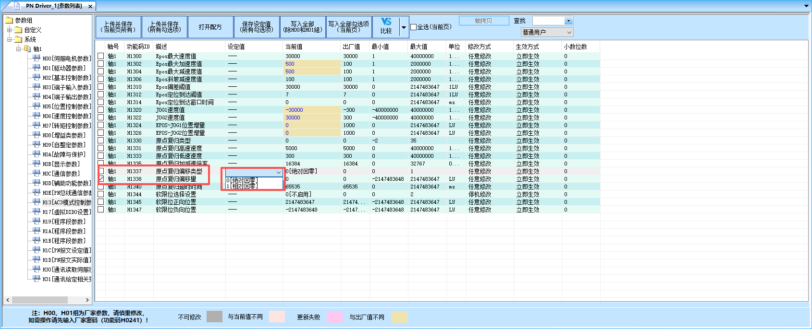
Task: Click the tree horizontal scrollbar thumb
Action: coord(39,300)
